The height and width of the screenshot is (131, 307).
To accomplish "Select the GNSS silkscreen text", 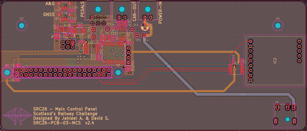I will [49, 14].
